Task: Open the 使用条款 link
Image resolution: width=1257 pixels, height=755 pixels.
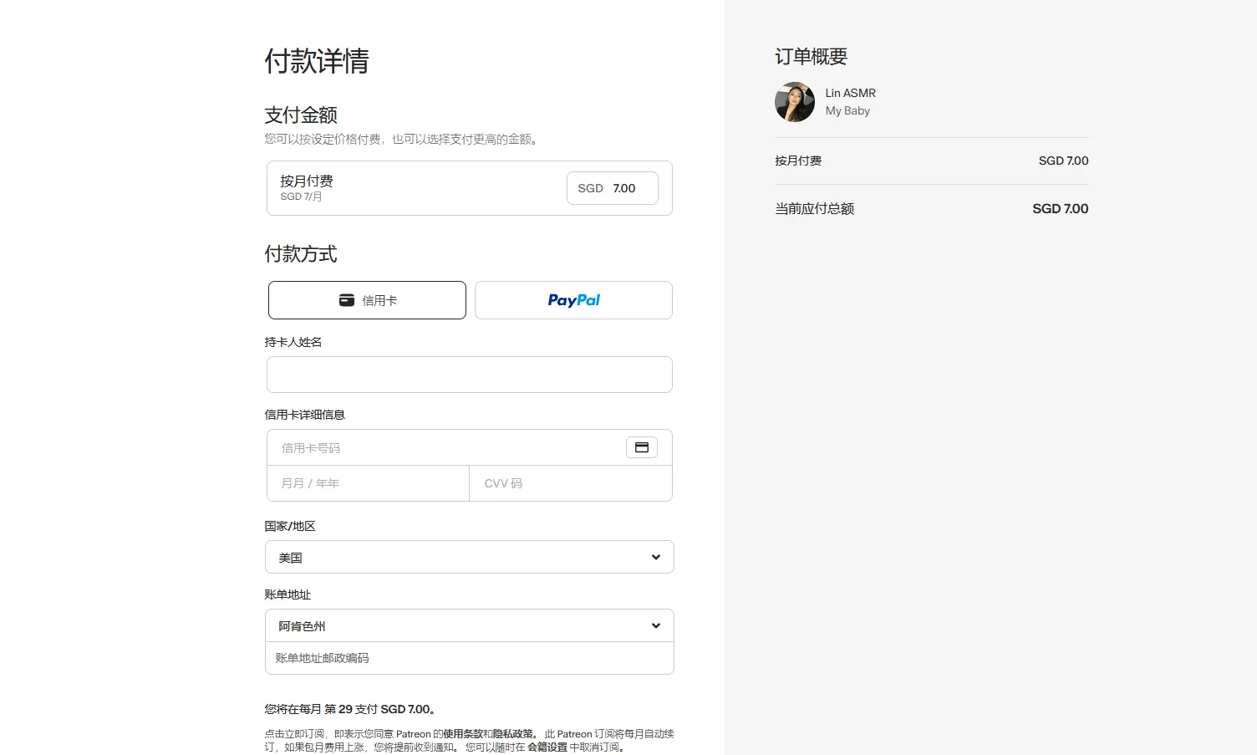Action: click(465, 733)
